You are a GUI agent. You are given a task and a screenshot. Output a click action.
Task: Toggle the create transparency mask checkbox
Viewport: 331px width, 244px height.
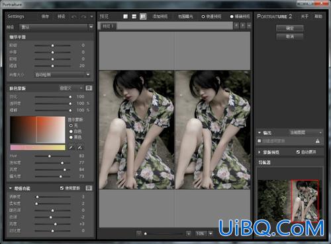(260, 141)
